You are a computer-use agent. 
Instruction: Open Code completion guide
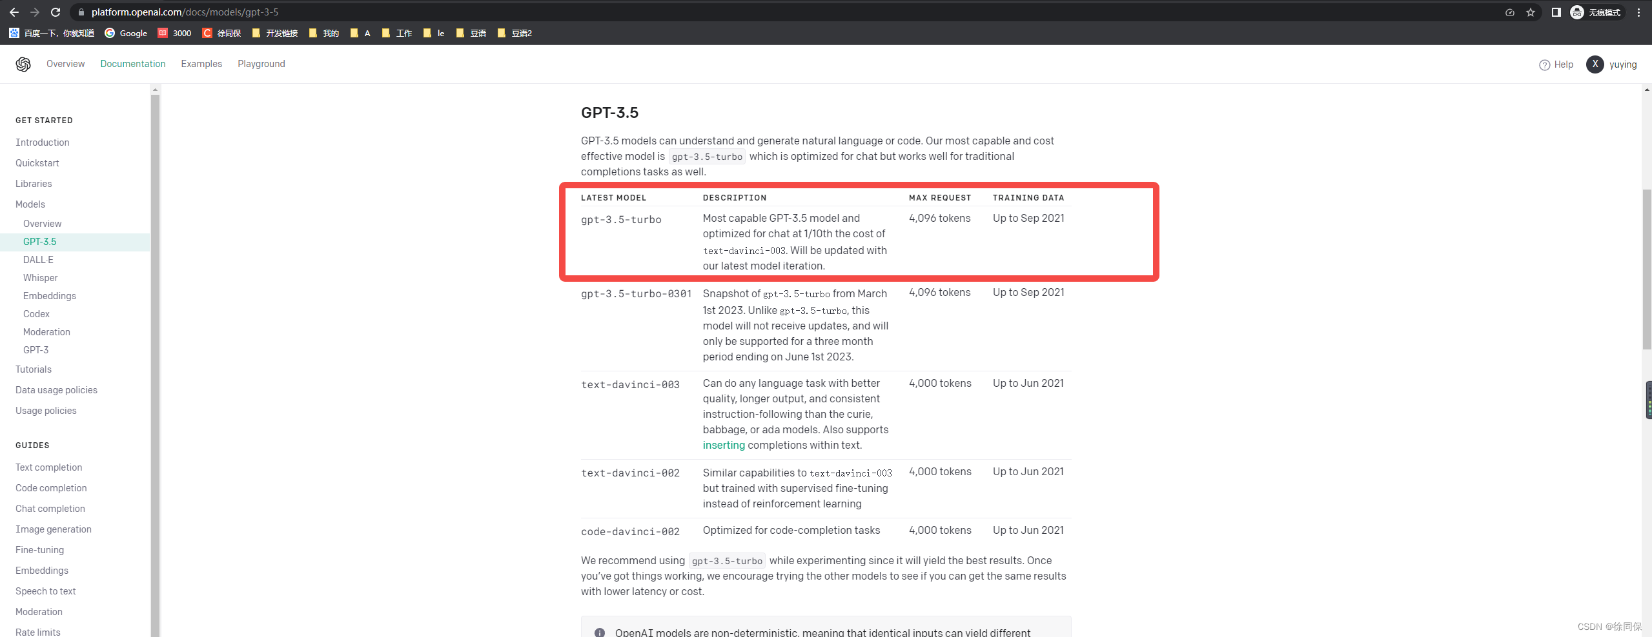pyautogui.click(x=51, y=488)
